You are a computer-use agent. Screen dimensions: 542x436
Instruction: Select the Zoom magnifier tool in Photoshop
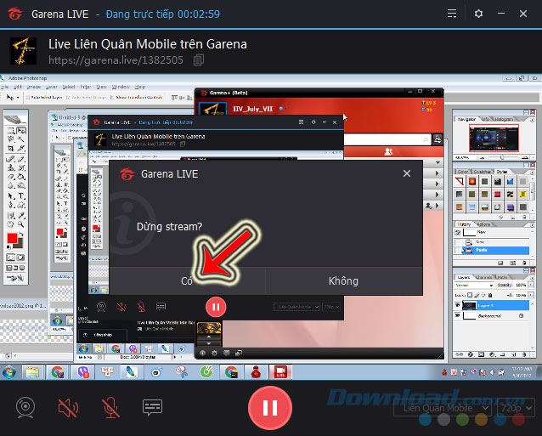pos(21,224)
